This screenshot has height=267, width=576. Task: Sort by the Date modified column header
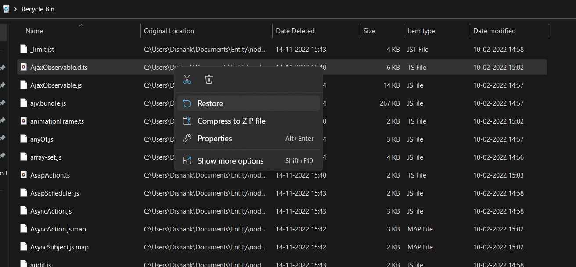point(494,31)
